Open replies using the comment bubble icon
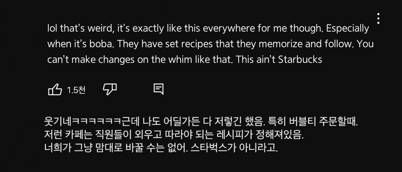This screenshot has width=402, height=172. (x=159, y=89)
